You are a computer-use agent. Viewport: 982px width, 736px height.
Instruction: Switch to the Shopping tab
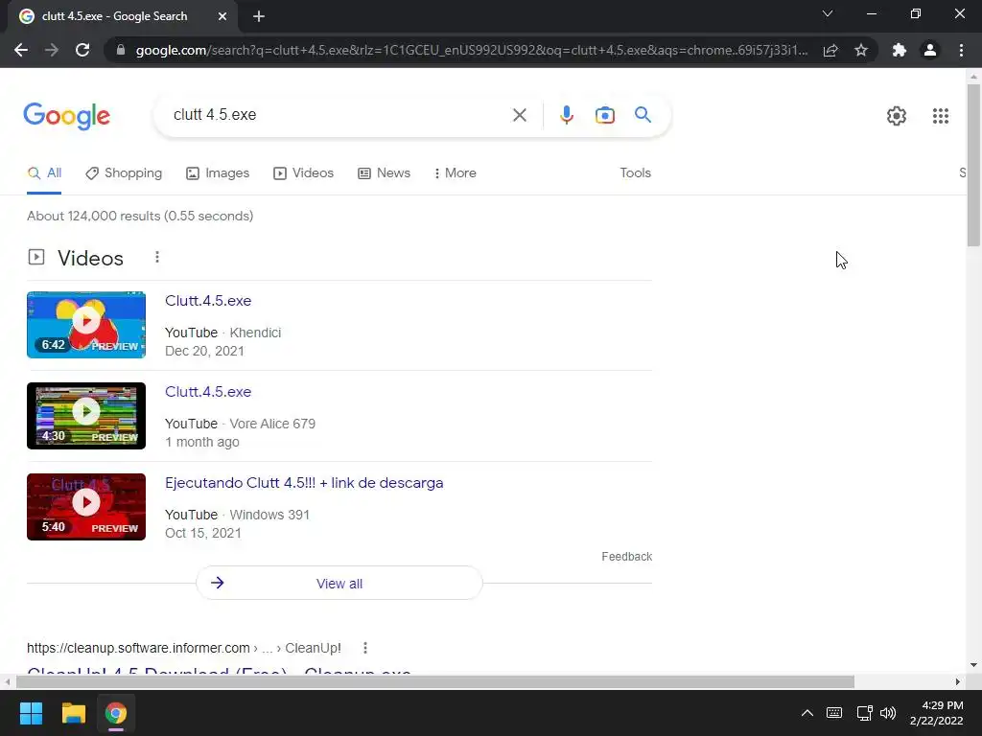124,173
